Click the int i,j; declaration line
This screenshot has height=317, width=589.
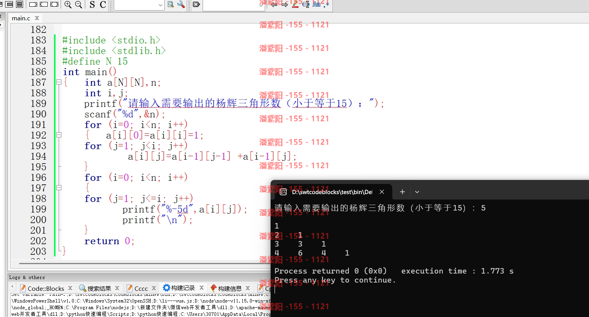[106, 93]
